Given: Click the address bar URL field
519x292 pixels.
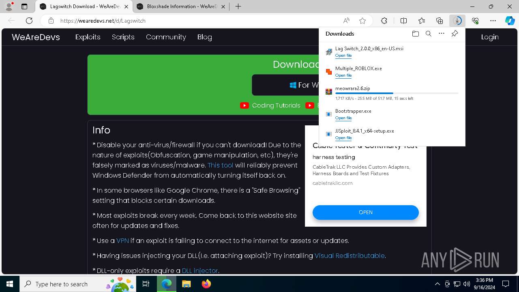Looking at the screenshot, I should click(199, 21).
